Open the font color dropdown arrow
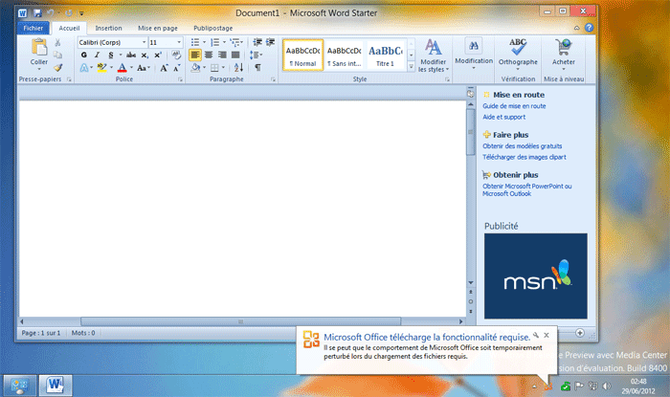 [x=131, y=68]
